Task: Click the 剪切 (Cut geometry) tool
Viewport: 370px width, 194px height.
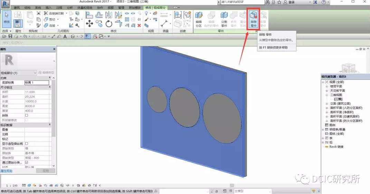Action: pyautogui.click(x=50, y=19)
